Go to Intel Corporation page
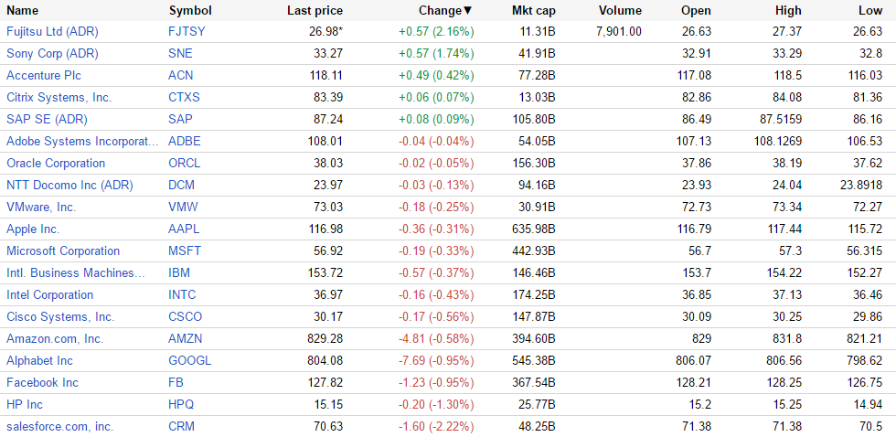The height and width of the screenshot is (437, 896). tap(49, 295)
